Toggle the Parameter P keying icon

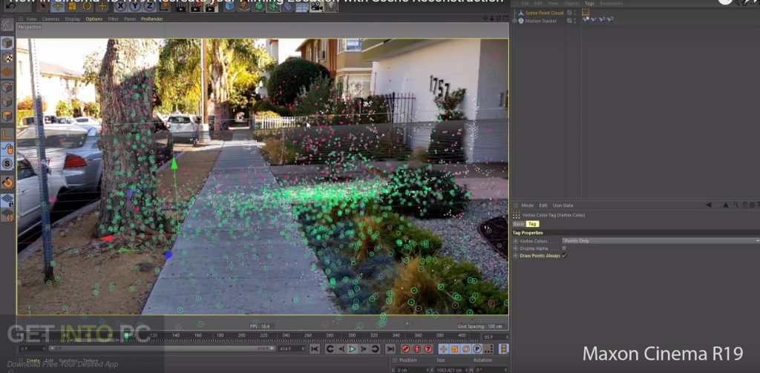click(x=477, y=349)
